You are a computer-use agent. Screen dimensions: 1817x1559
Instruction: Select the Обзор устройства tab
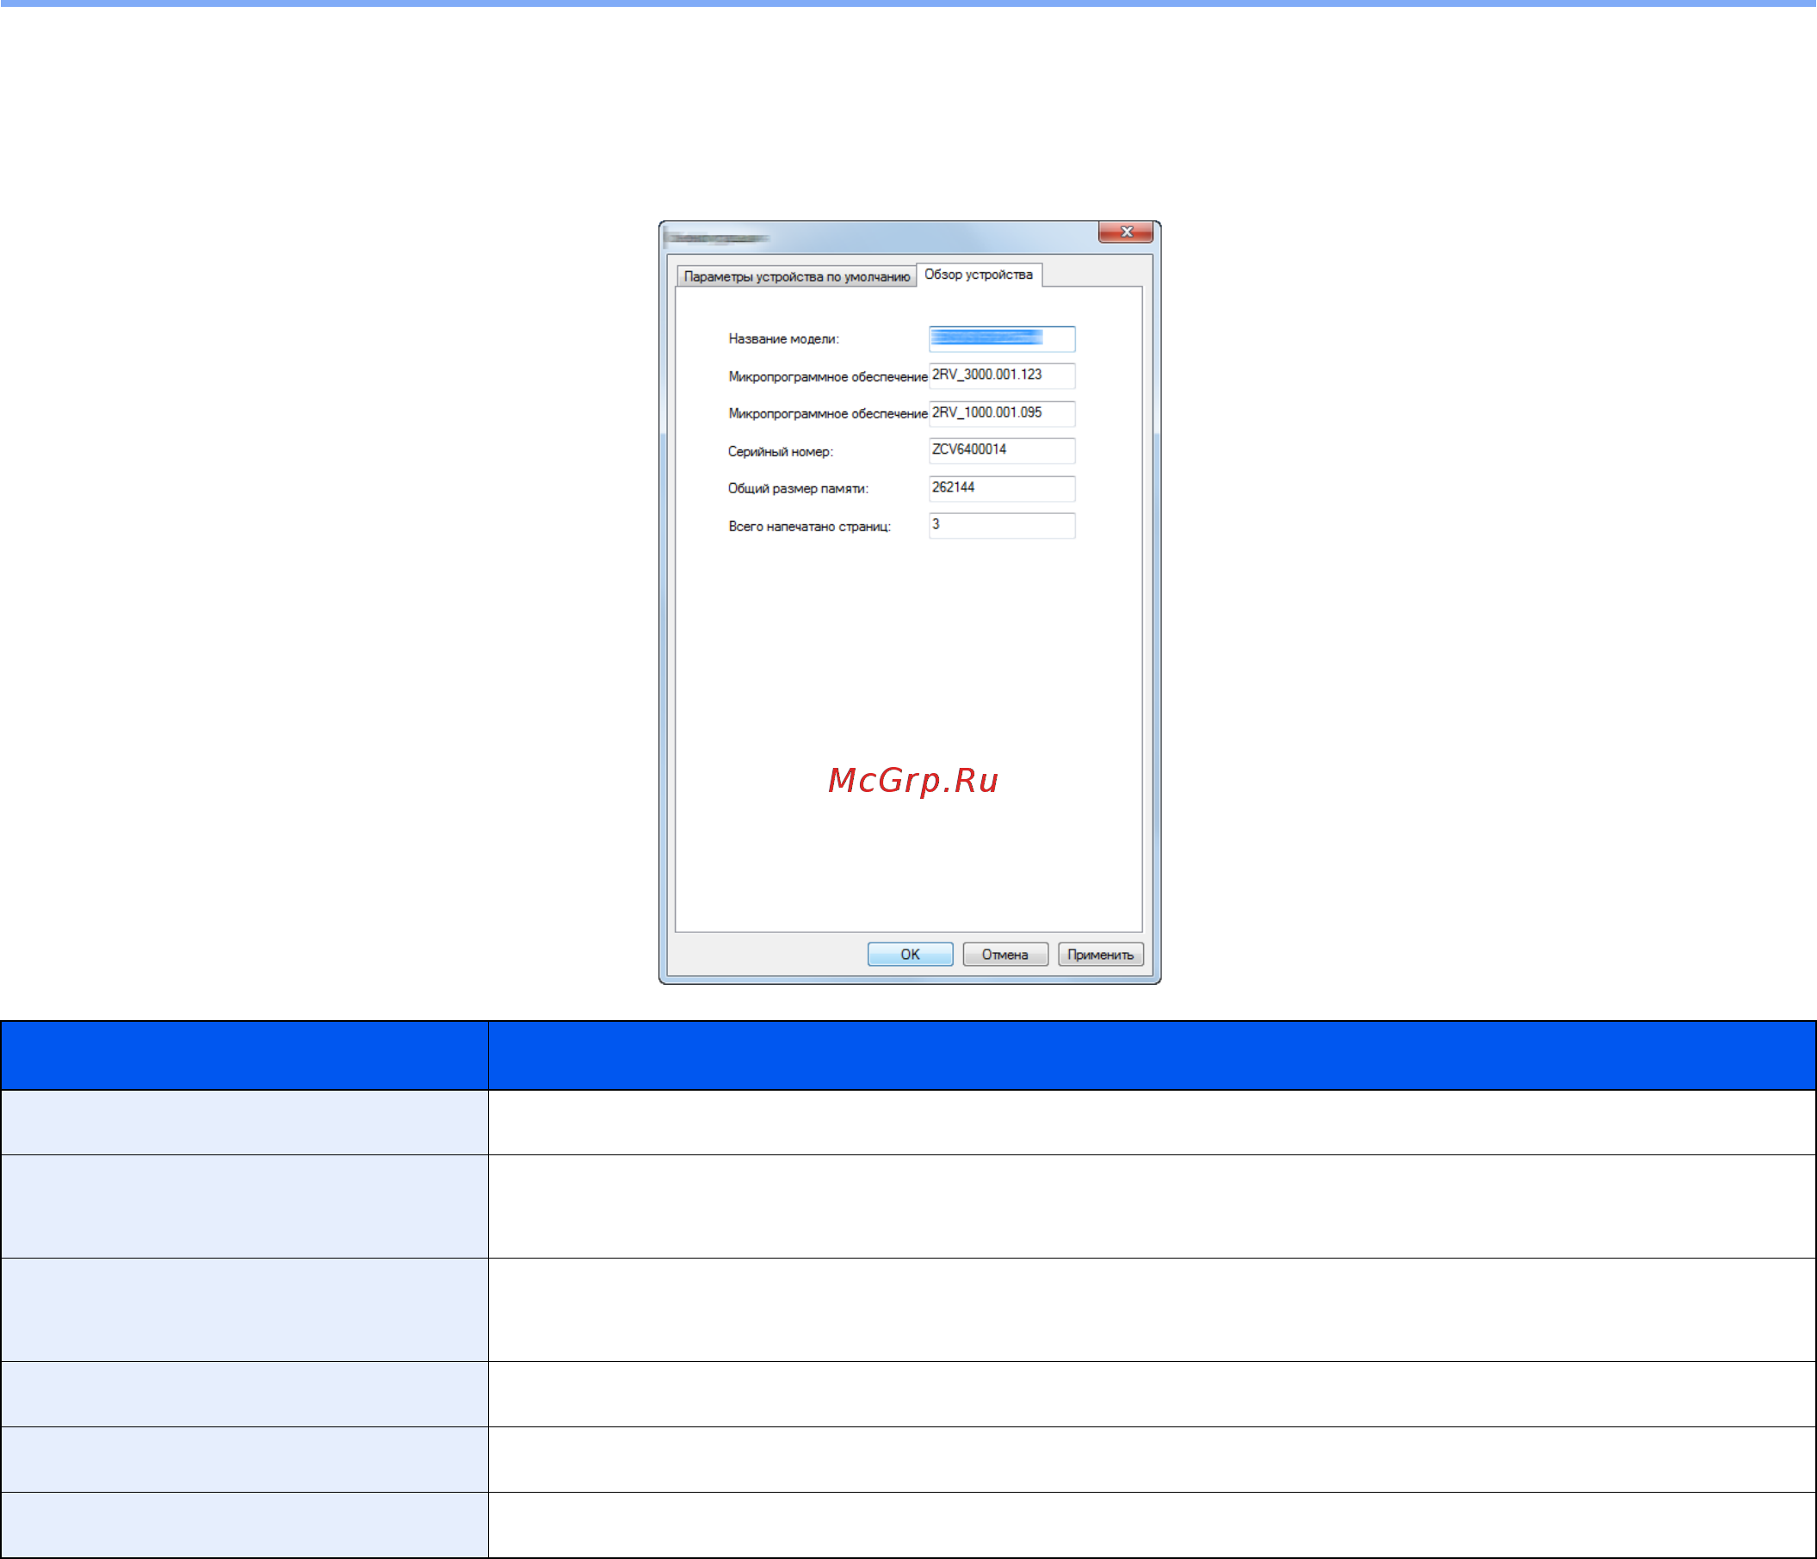coord(979,275)
